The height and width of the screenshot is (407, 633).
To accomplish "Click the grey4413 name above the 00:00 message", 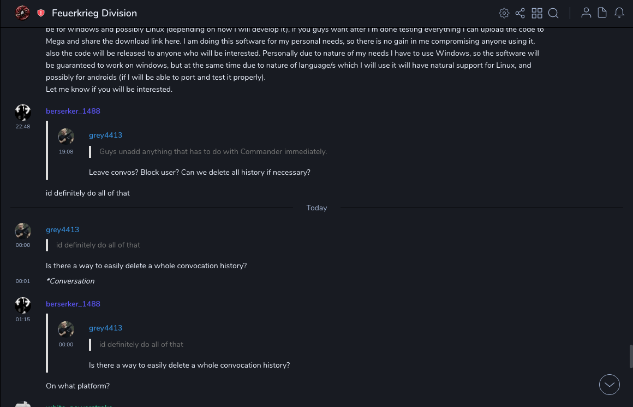I will [x=62, y=229].
